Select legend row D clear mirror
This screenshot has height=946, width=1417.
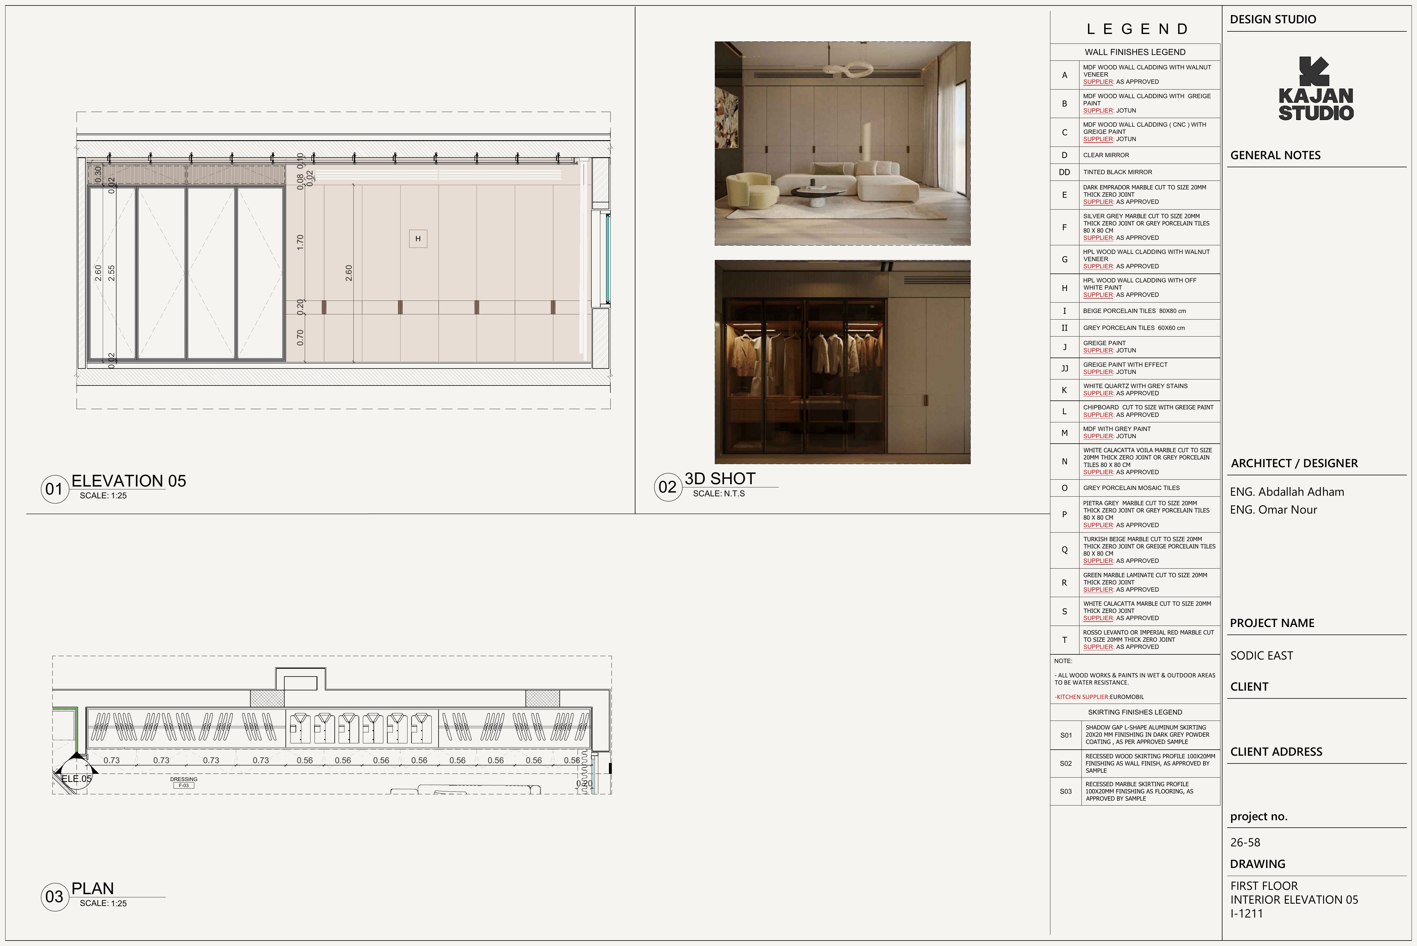tap(1135, 155)
